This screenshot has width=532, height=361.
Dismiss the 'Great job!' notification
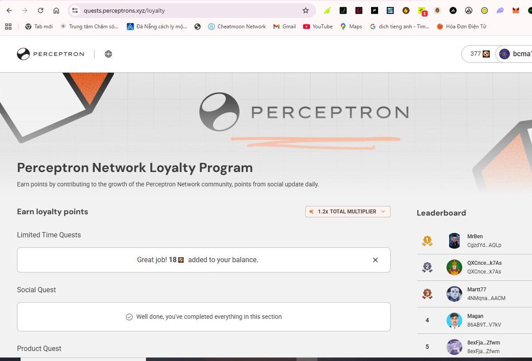(375, 260)
